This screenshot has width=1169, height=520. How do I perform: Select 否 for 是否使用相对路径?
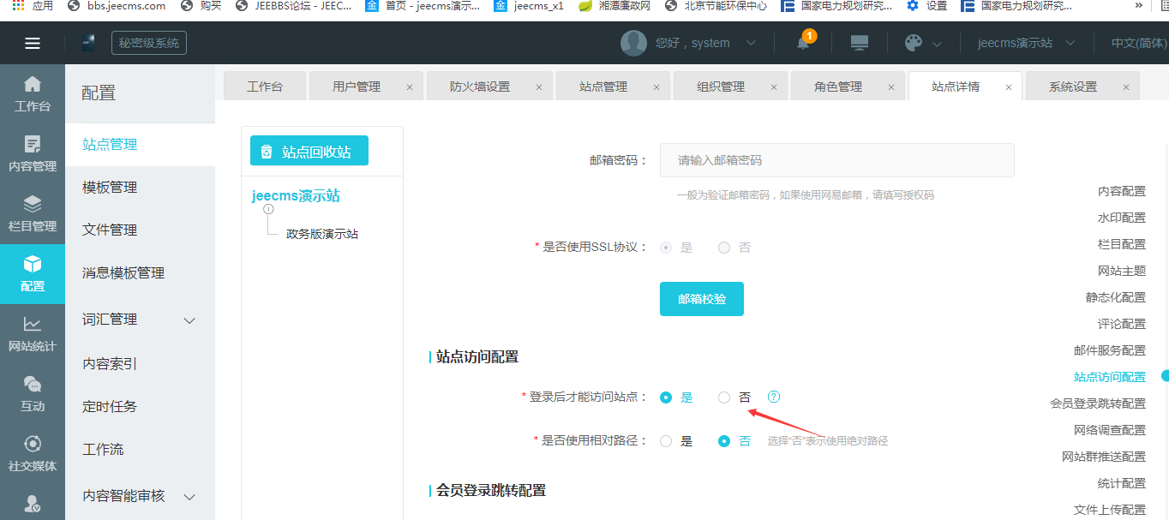(x=724, y=441)
